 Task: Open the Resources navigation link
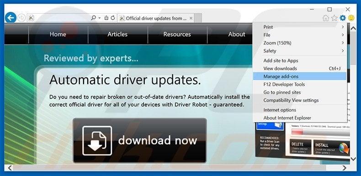[x=177, y=34]
